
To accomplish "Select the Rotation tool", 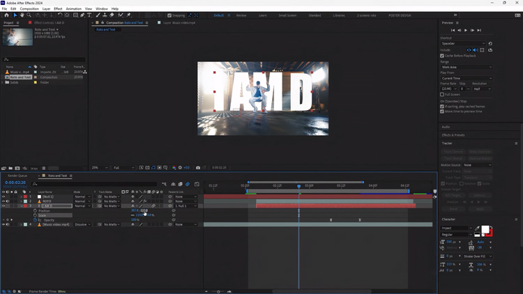I will pos(60,15).
